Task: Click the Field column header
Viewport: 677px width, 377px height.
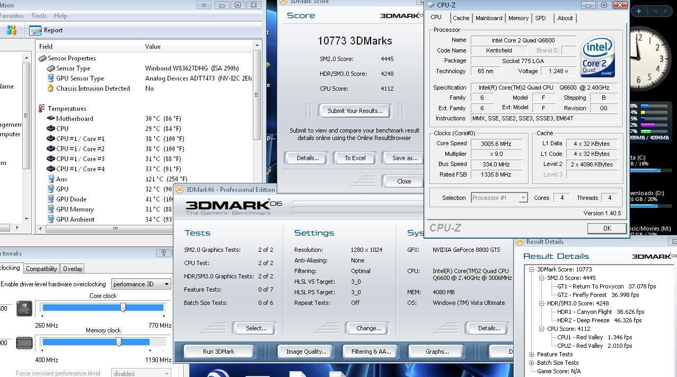Action: (x=89, y=47)
